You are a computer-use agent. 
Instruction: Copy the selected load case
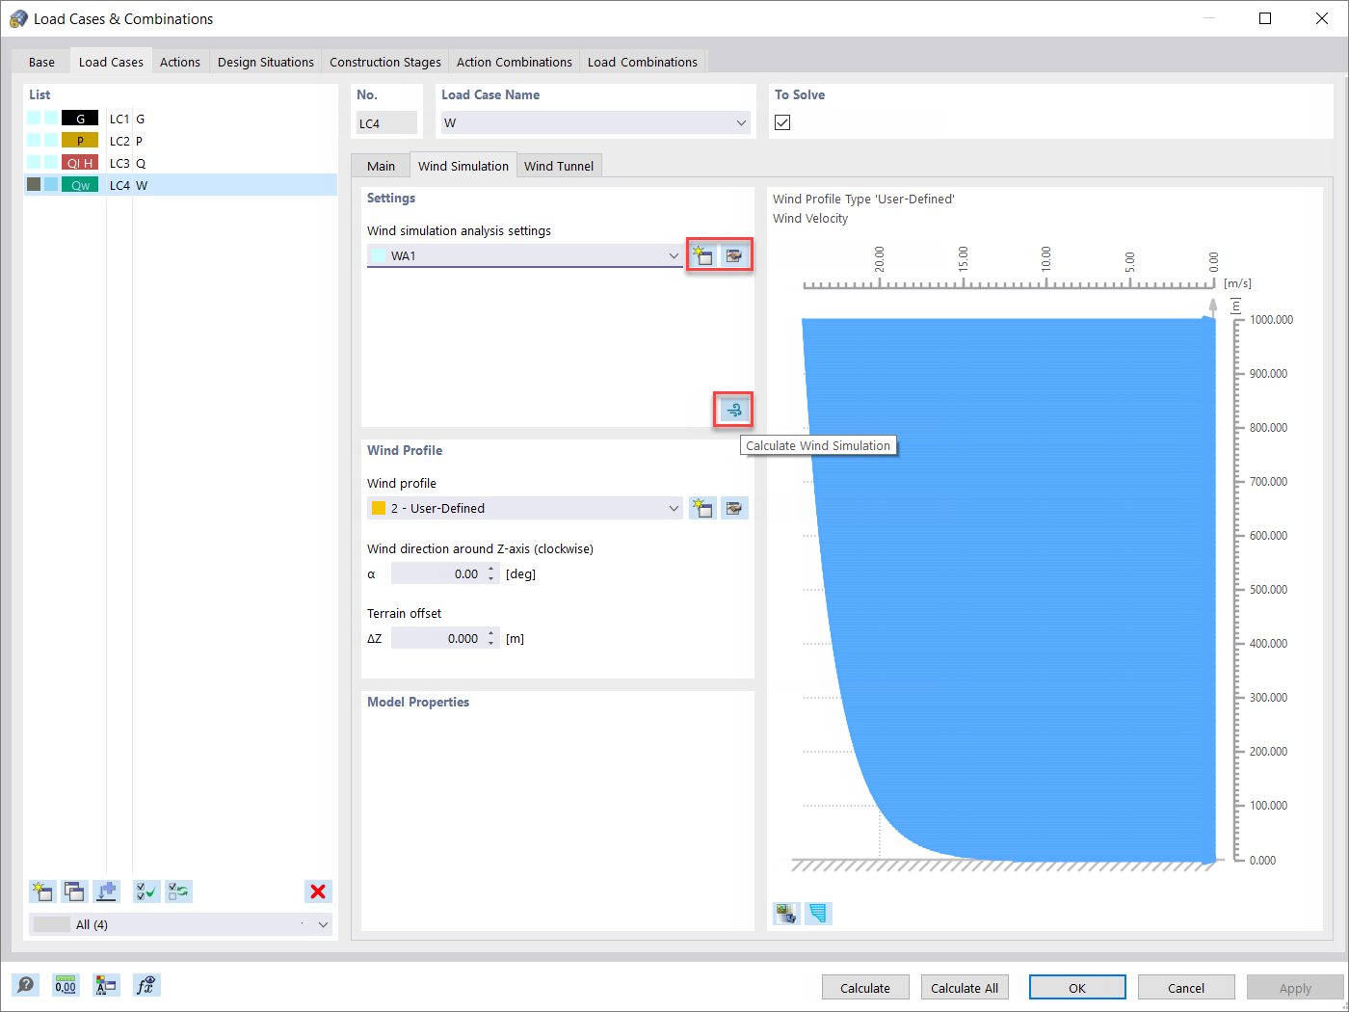pyautogui.click(x=74, y=892)
